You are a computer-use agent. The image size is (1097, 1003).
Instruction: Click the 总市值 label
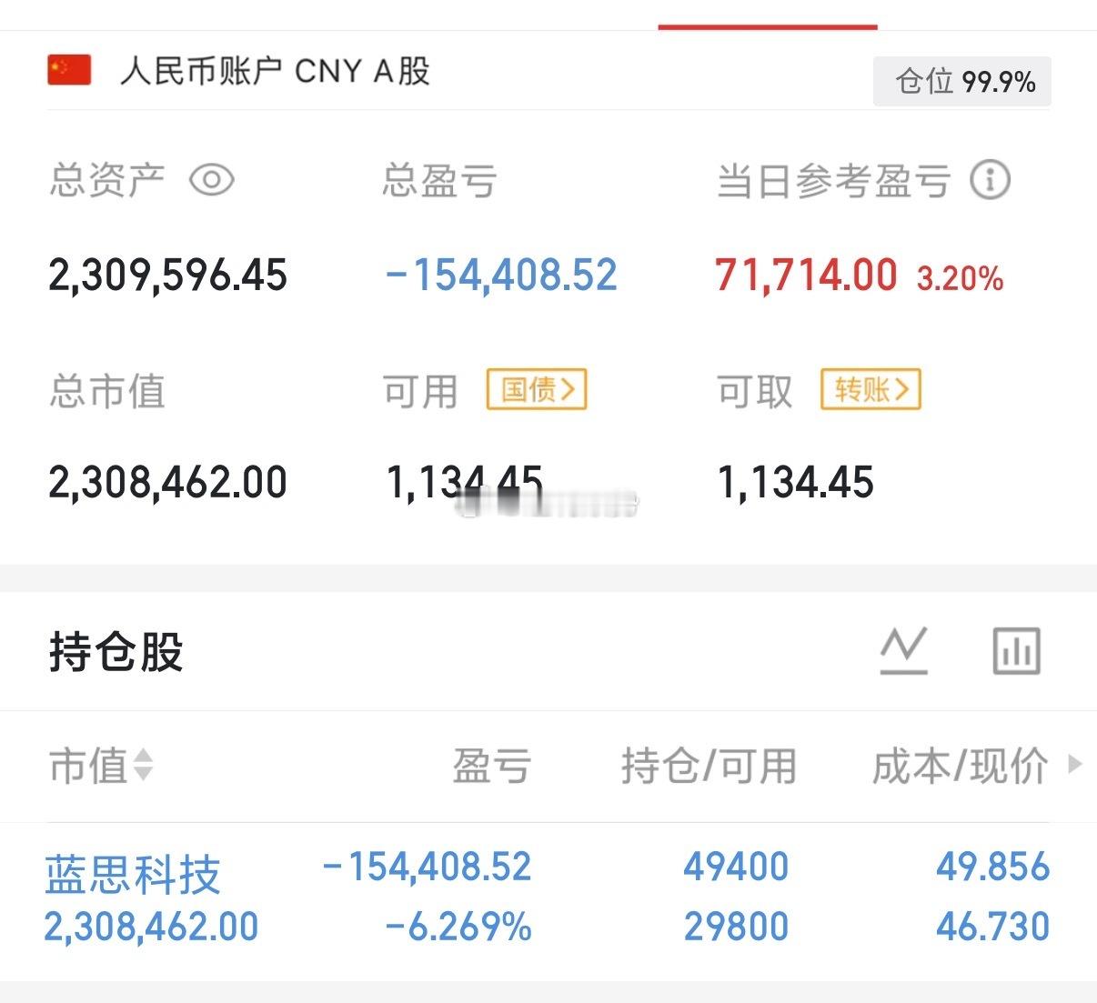(107, 391)
